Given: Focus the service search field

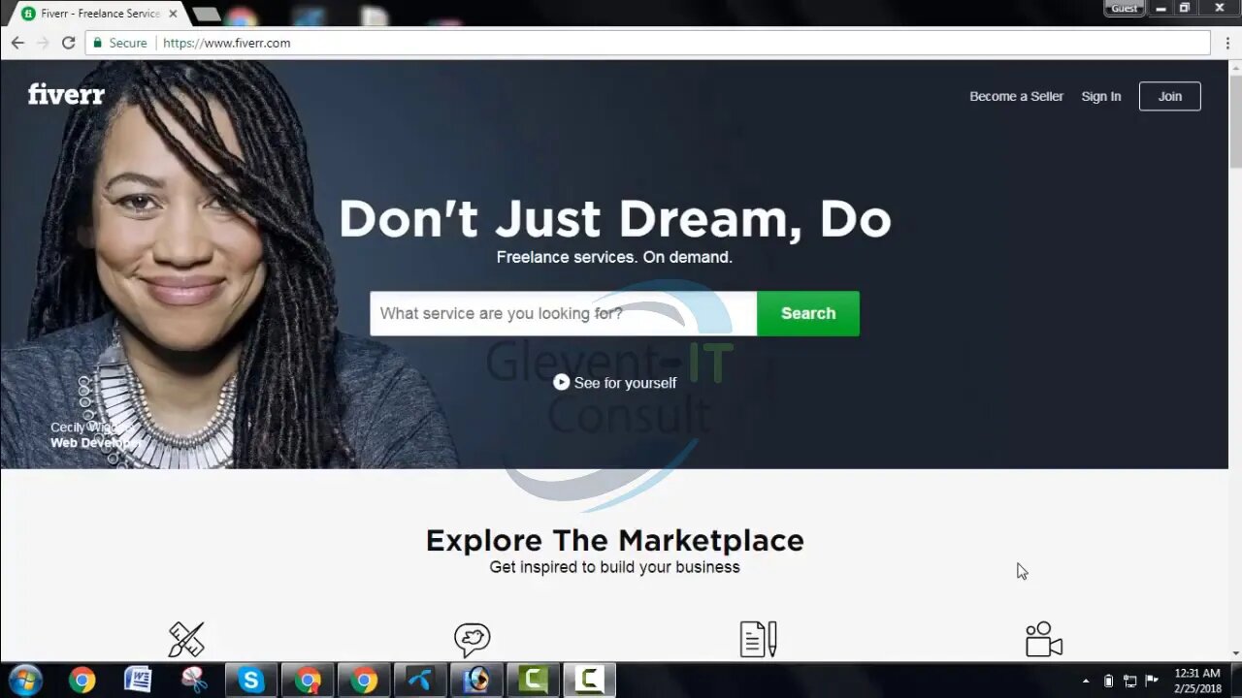Looking at the screenshot, I should tap(563, 313).
